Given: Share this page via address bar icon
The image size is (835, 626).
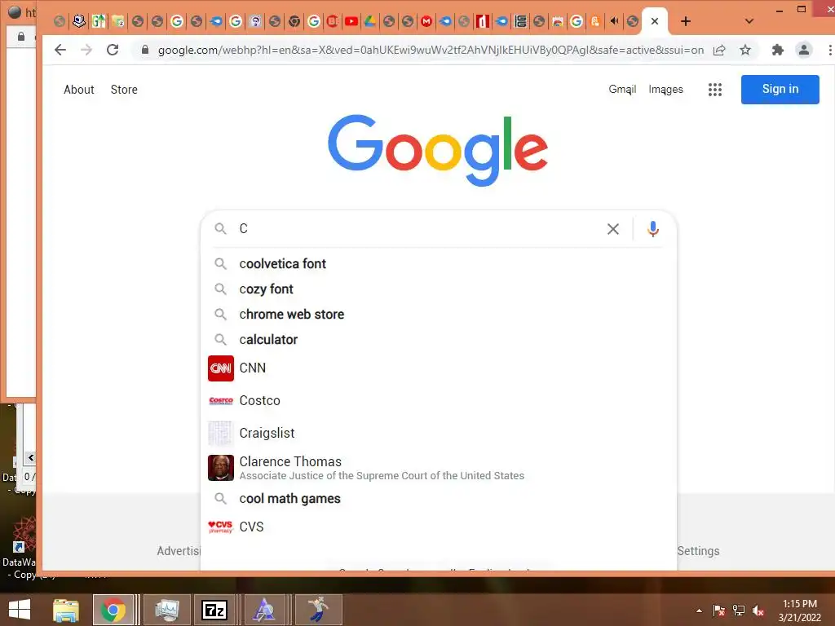Looking at the screenshot, I should 719,50.
